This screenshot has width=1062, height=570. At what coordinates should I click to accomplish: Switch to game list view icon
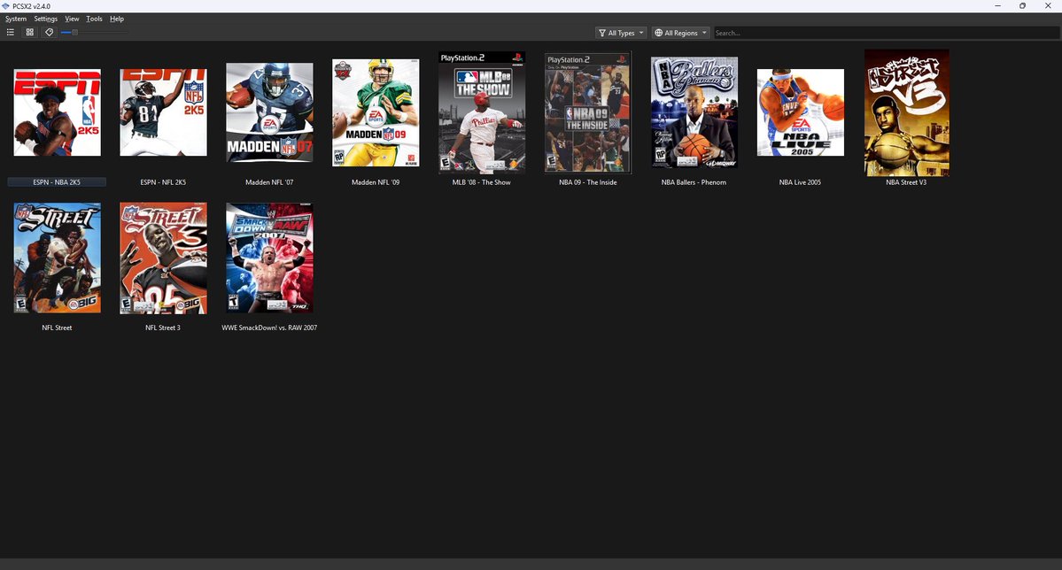pyautogui.click(x=10, y=33)
